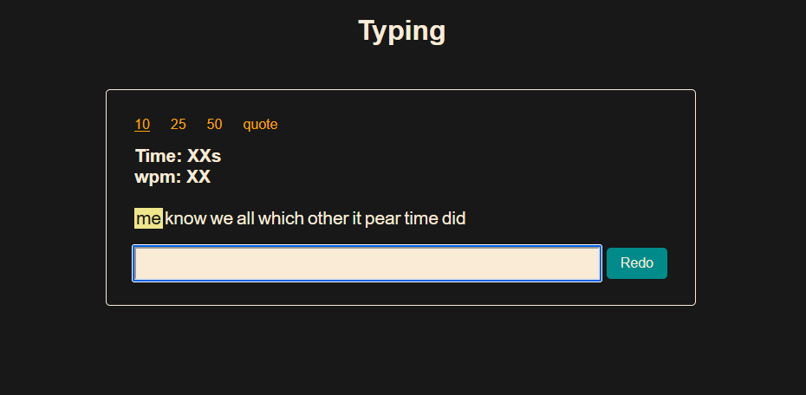Click the word "did" in the prompt
Viewport: 806px width, 395px height.
pyautogui.click(x=454, y=219)
